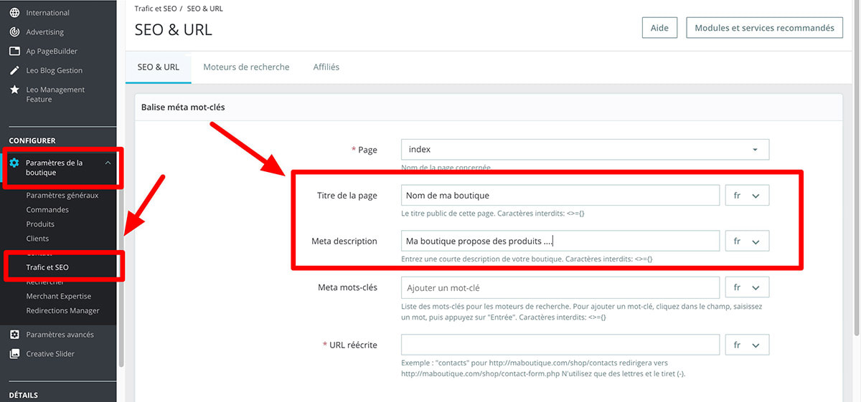This screenshot has height=402, width=861.
Task: Open the Meta description language dropdown
Action: [x=747, y=241]
